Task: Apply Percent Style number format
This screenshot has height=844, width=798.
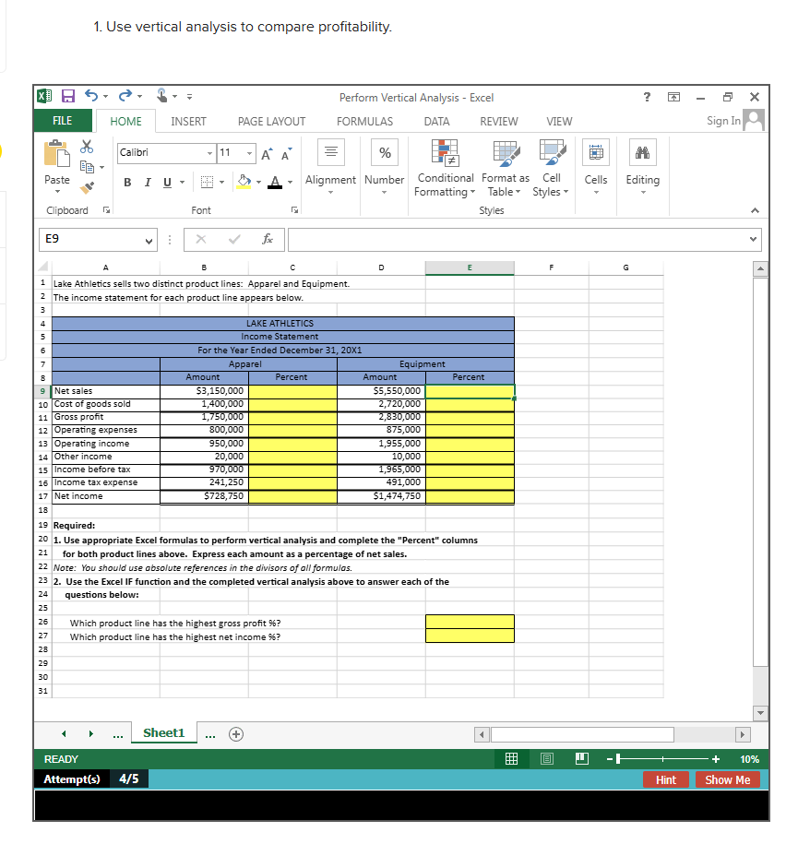Action: pyautogui.click(x=384, y=152)
